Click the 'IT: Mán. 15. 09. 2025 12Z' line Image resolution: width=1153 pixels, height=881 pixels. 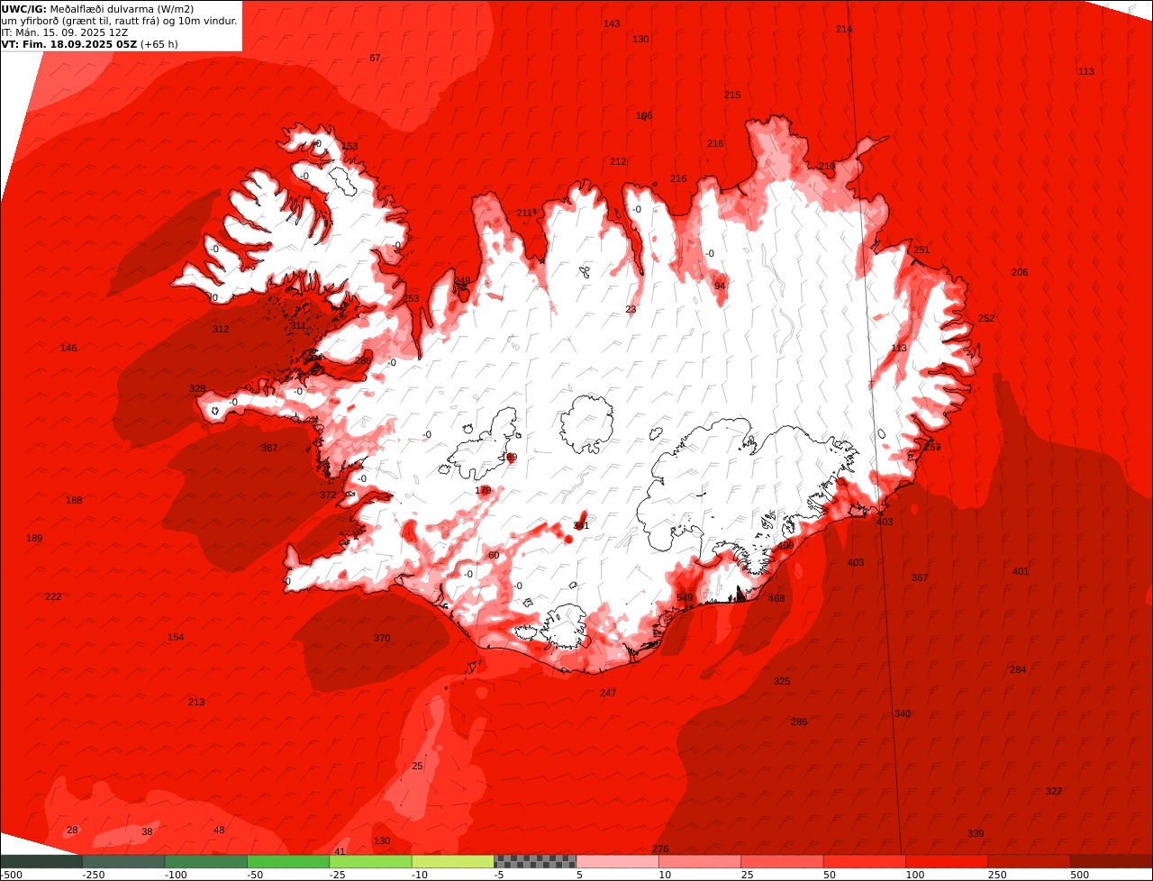point(66,32)
